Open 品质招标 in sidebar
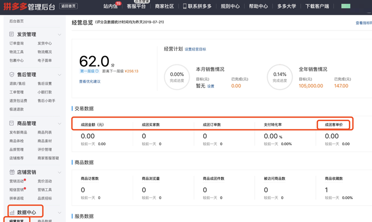Screen dimensions: 372x222 pyautogui.click(x=44, y=198)
